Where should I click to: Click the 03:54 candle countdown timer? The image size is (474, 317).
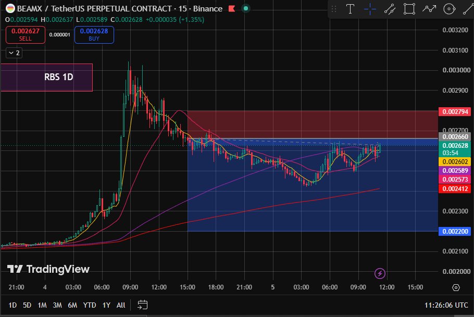(451, 153)
